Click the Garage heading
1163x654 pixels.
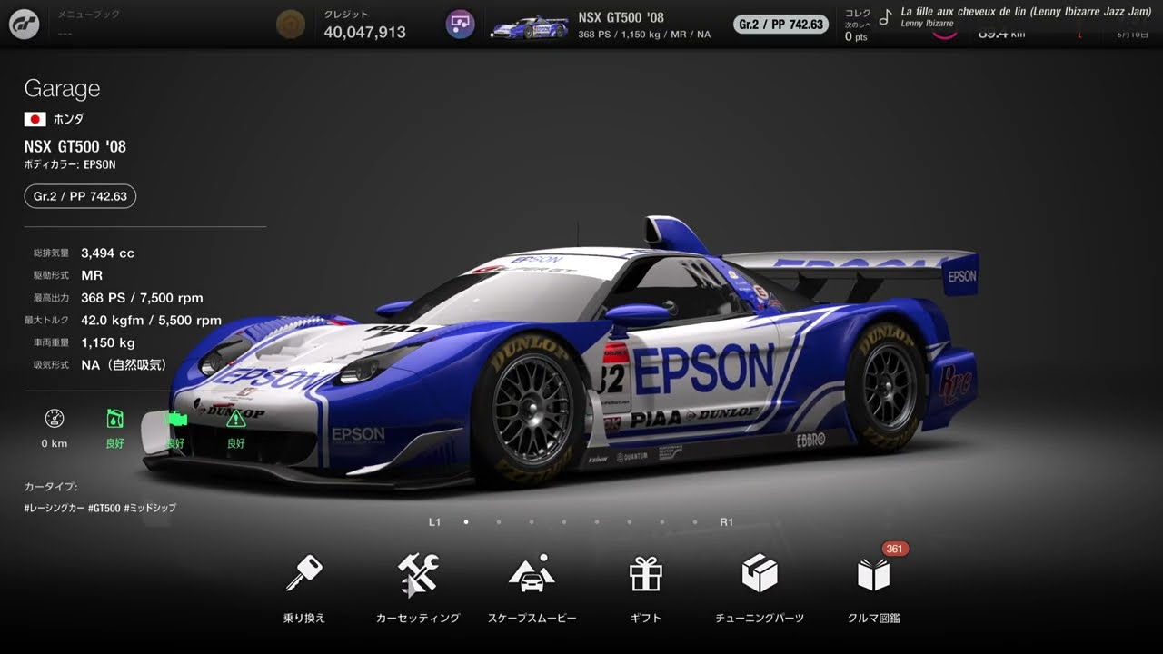point(62,88)
